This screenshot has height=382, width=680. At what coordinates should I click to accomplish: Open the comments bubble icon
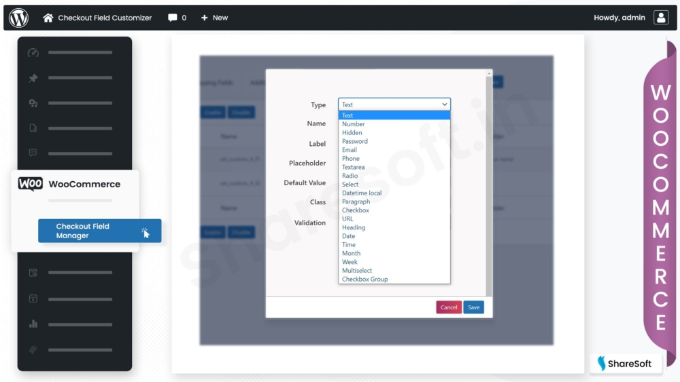click(x=172, y=18)
